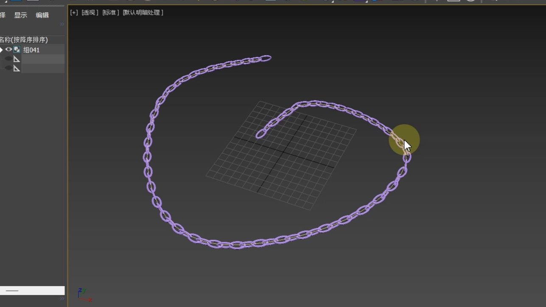
Task: Click the 组041 group object icon
Action: coord(17,50)
